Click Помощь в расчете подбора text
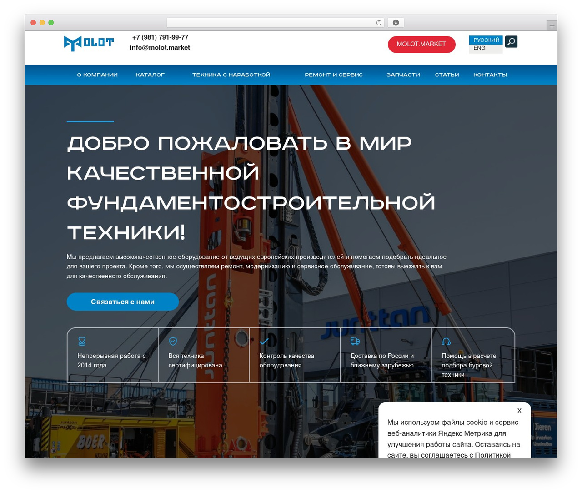Screen dimensions: 582x493 tap(469, 365)
